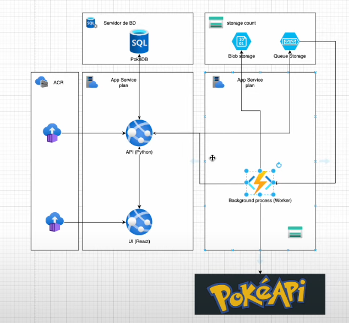Click the rotate handle above the function icon

click(x=279, y=165)
